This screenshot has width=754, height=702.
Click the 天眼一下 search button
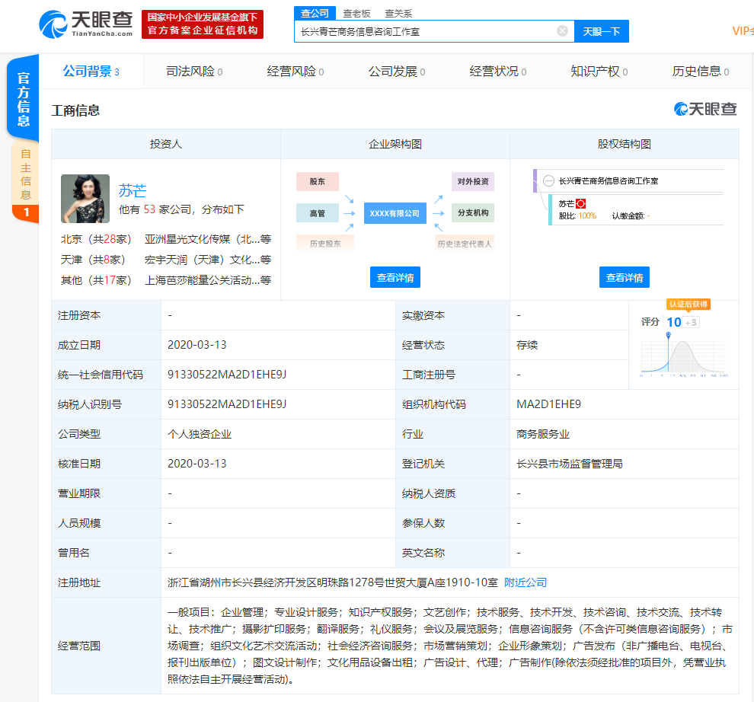click(602, 30)
